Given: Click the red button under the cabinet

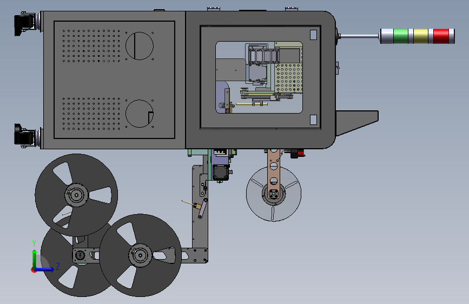Looking at the screenshot, I should (x=301, y=154).
